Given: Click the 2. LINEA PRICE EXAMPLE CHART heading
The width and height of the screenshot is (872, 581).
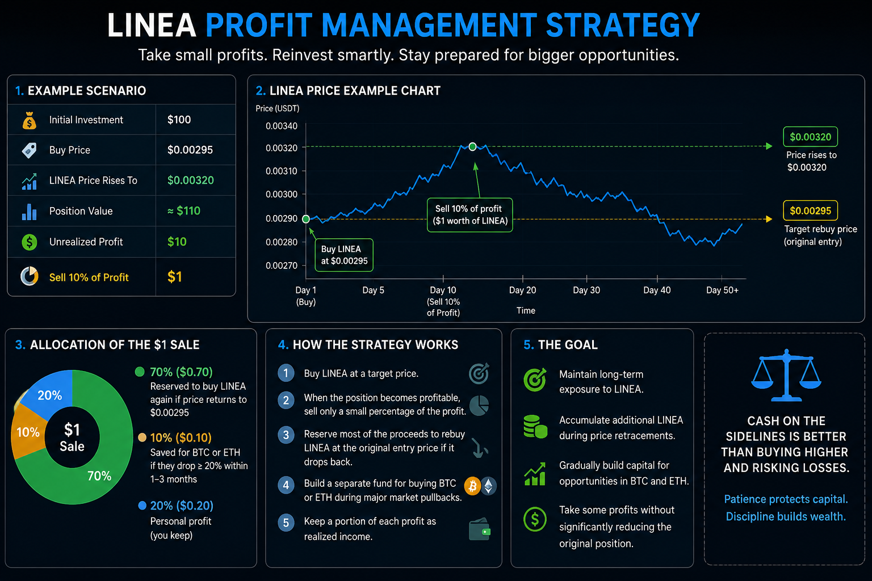Looking at the screenshot, I should point(348,91).
